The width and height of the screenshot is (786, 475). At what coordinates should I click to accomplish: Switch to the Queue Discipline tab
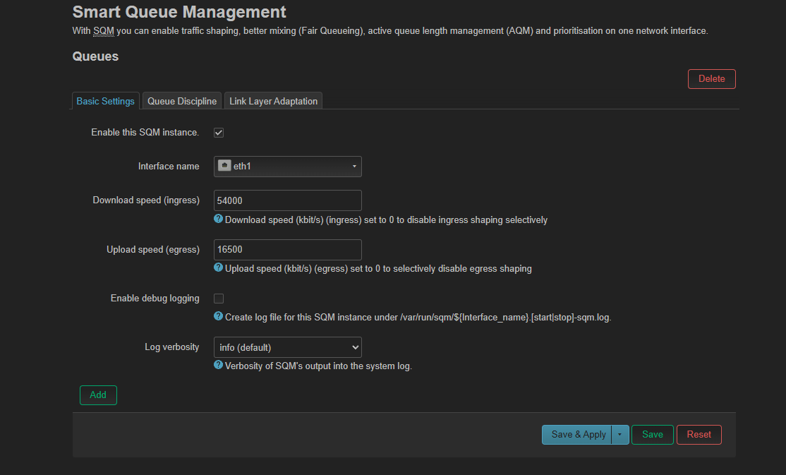tap(182, 101)
